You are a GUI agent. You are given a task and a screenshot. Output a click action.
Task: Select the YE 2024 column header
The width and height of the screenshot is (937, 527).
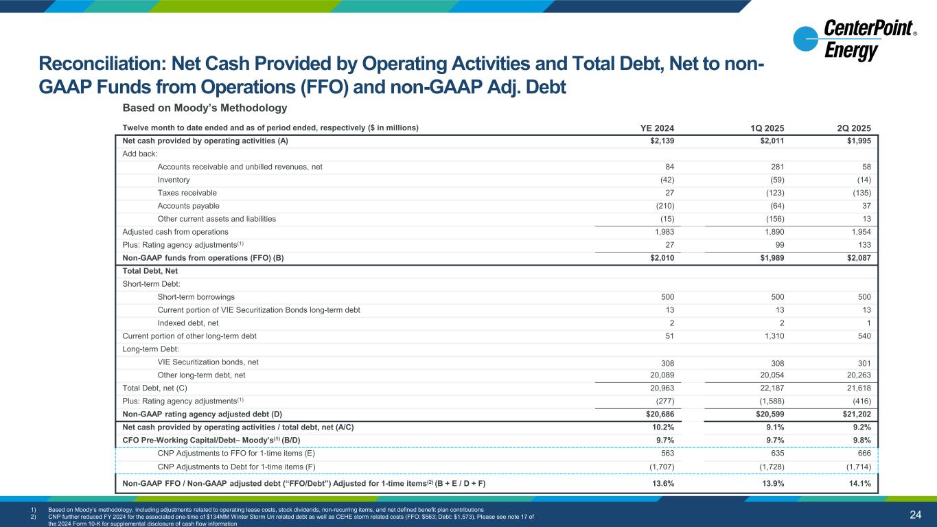[657, 128]
